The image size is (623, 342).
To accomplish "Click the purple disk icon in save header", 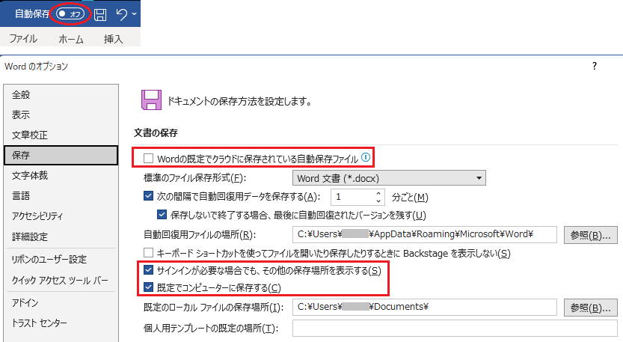I will coord(151,100).
